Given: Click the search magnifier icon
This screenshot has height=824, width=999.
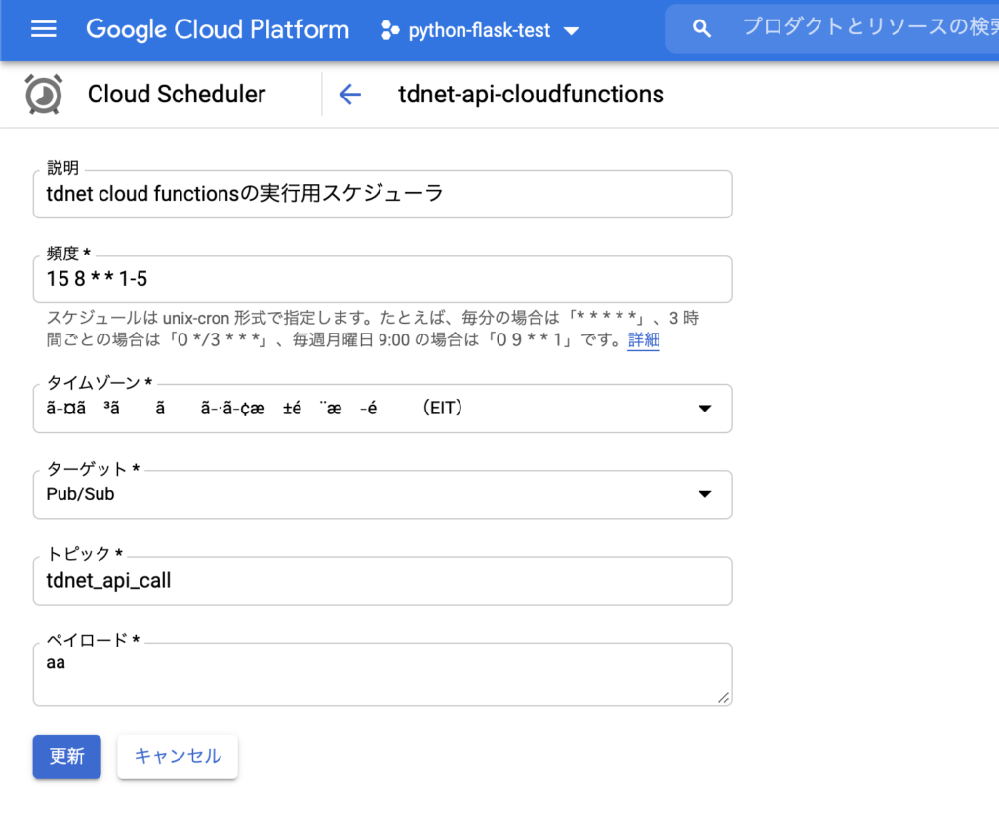Looking at the screenshot, I should pyautogui.click(x=701, y=28).
